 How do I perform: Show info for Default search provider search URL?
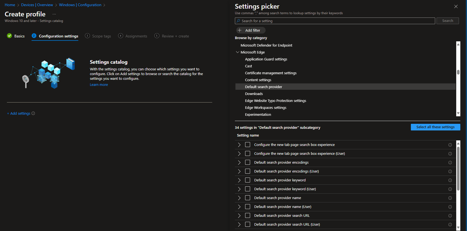[450, 216]
